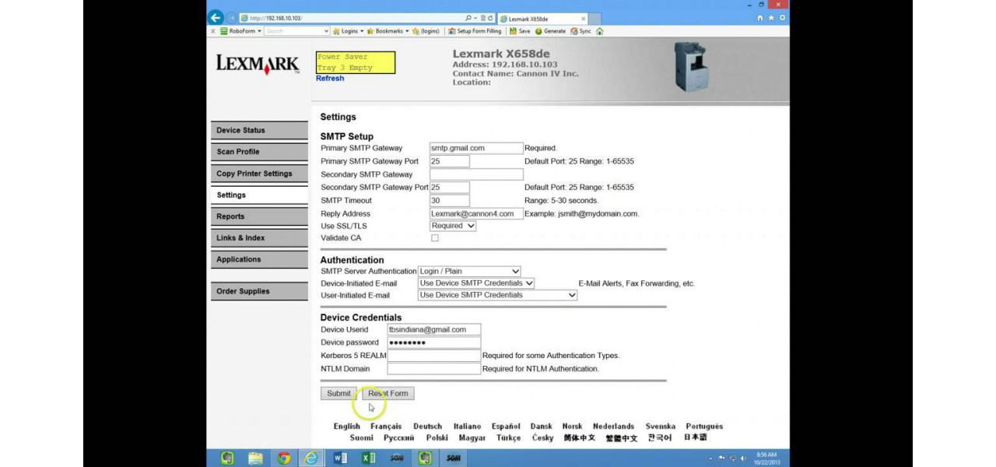Click RoboForm Generate button

pyautogui.click(x=550, y=31)
